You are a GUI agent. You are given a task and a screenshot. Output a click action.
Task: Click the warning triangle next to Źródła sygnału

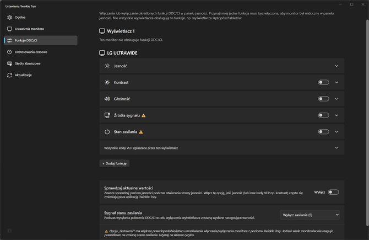click(144, 115)
